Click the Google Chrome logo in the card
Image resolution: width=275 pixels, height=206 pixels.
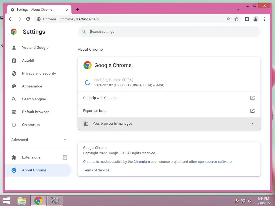point(87,65)
